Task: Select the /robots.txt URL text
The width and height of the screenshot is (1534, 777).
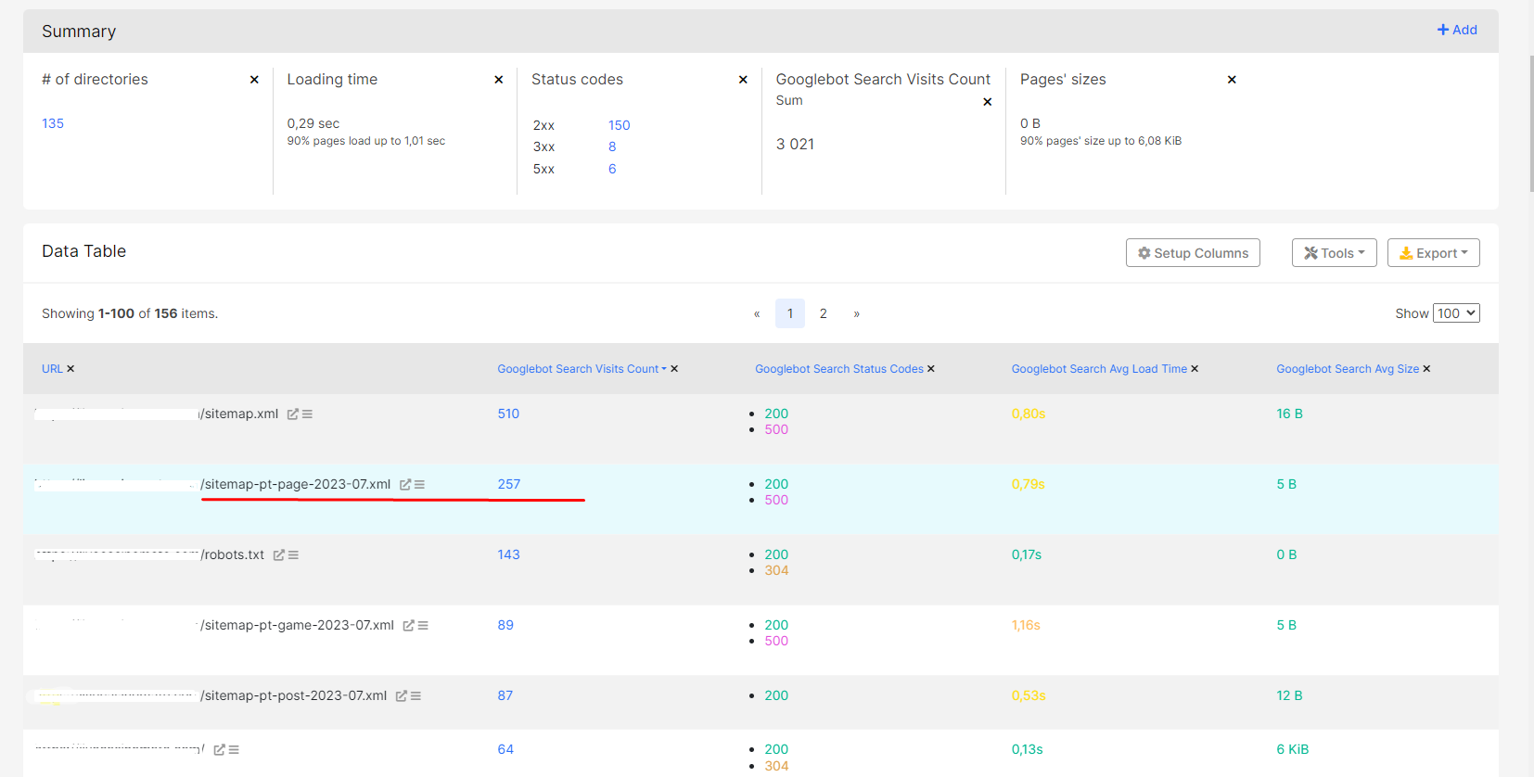Action: point(232,554)
